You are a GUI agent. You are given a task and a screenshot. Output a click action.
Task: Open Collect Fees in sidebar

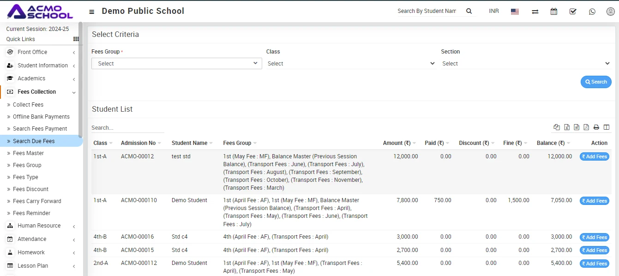(28, 105)
